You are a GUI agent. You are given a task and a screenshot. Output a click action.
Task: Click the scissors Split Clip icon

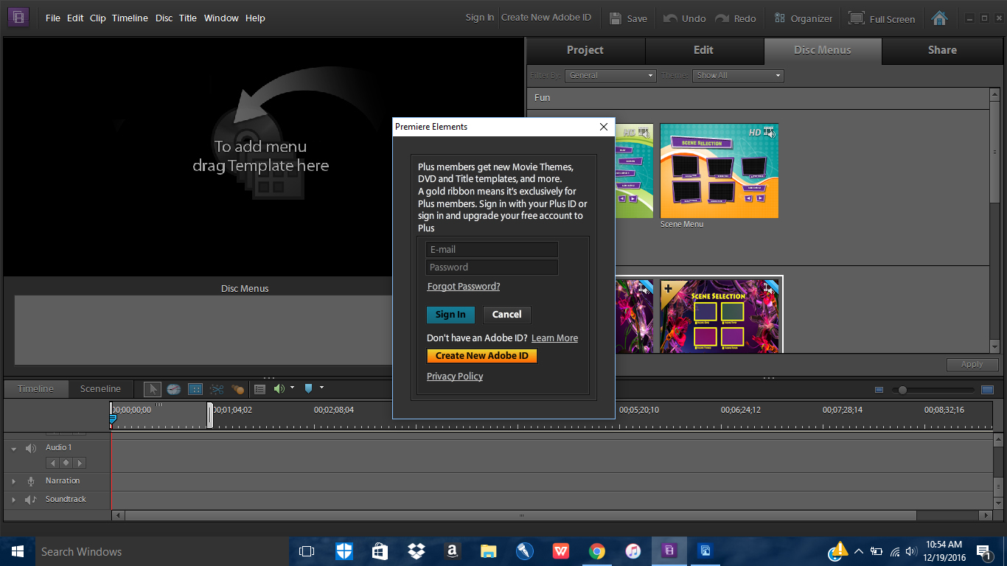pyautogui.click(x=217, y=389)
